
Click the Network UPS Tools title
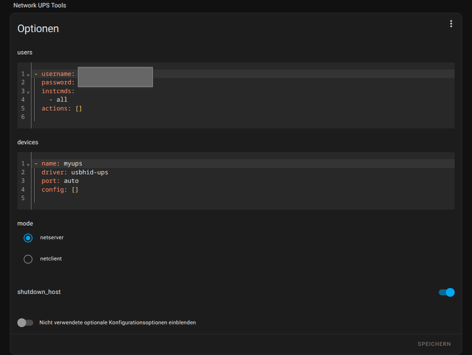point(40,6)
